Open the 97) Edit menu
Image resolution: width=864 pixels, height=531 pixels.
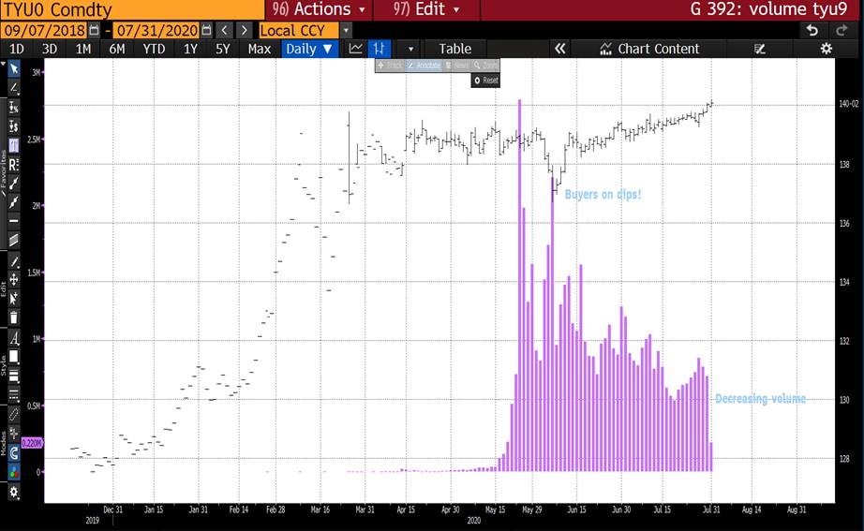point(426,9)
